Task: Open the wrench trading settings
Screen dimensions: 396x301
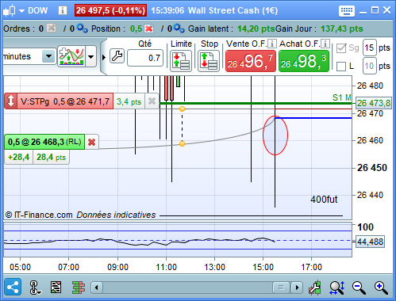Action: tap(117, 56)
